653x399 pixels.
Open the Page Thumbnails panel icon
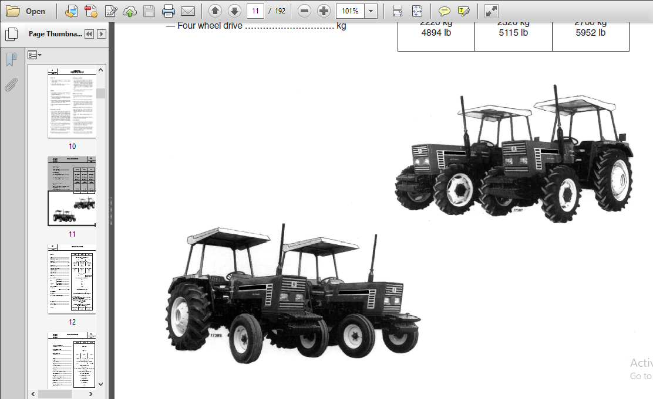pyautogui.click(x=11, y=34)
